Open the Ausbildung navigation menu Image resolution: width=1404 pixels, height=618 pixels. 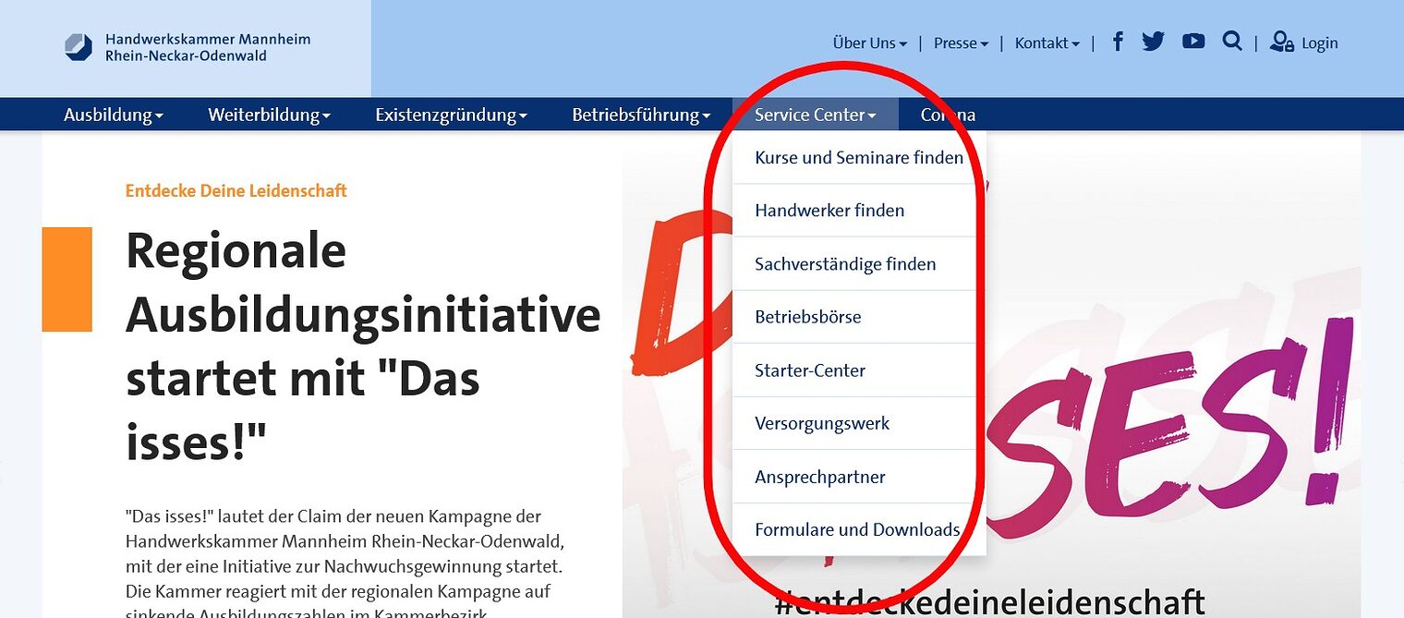coord(114,115)
